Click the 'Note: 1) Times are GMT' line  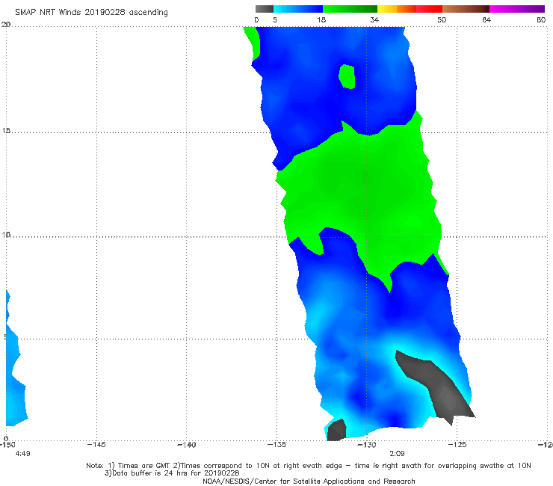[x=309, y=466]
